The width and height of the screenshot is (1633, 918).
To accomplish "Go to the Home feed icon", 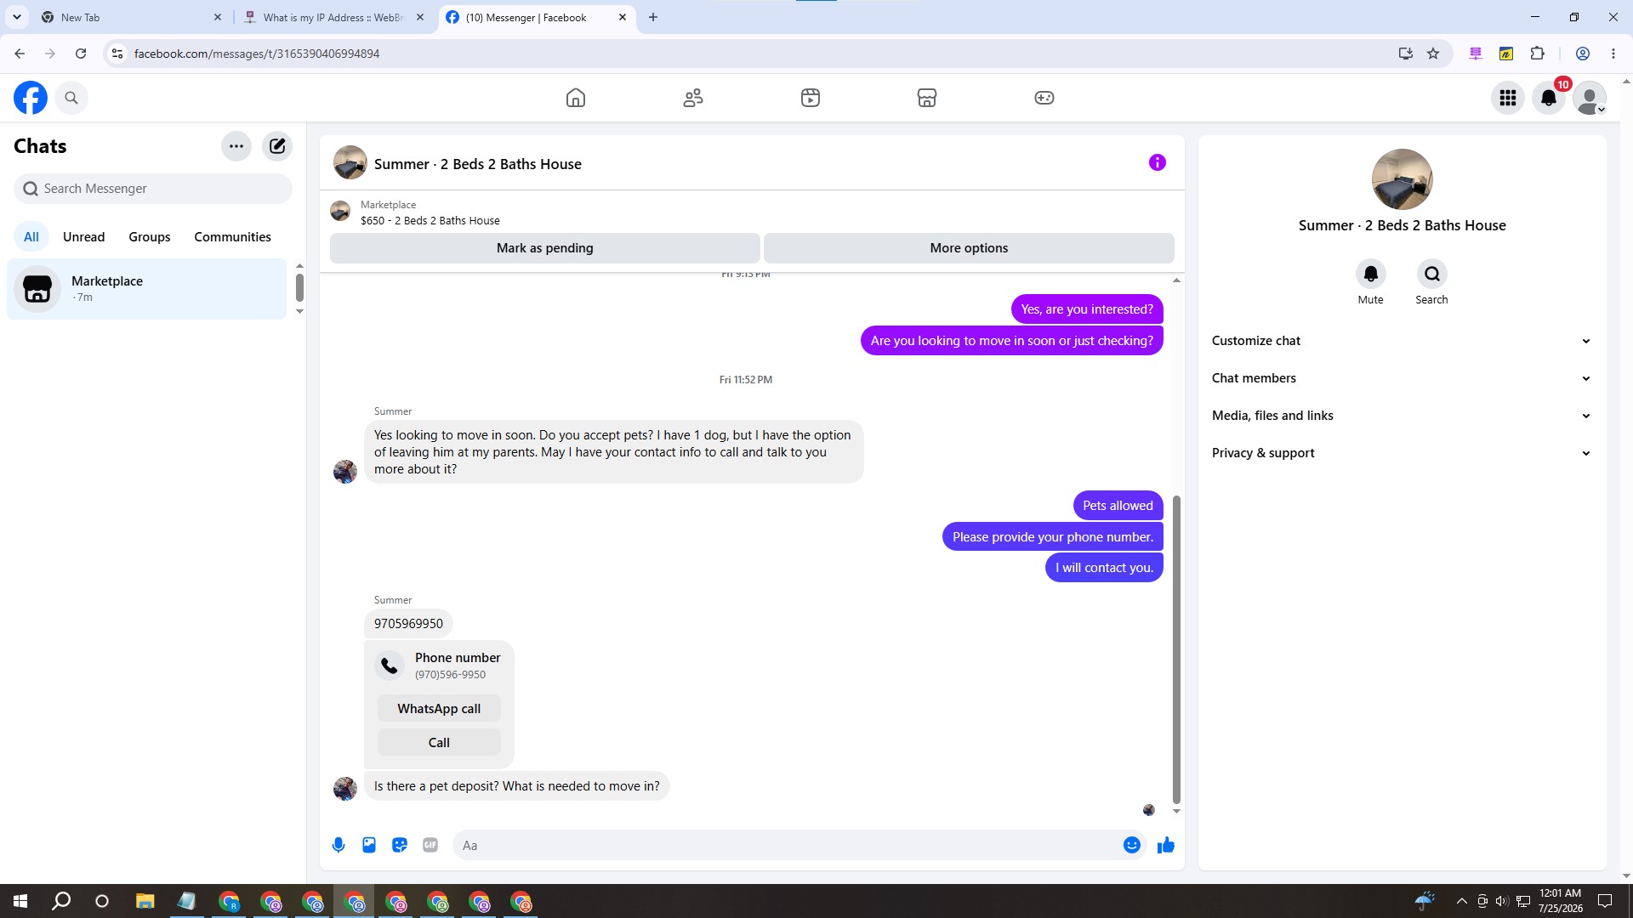I will (x=576, y=98).
